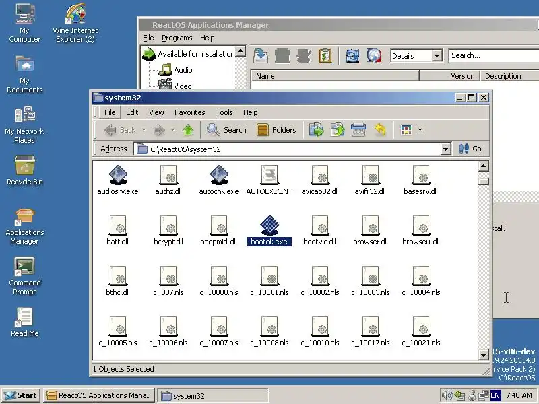Select the Recycle Bin on desktop
The image size is (539, 404).
coord(24,171)
